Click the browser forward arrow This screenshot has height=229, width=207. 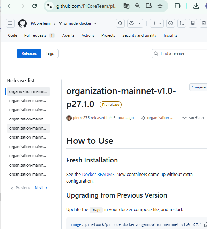pyautogui.click(x=22, y=6)
